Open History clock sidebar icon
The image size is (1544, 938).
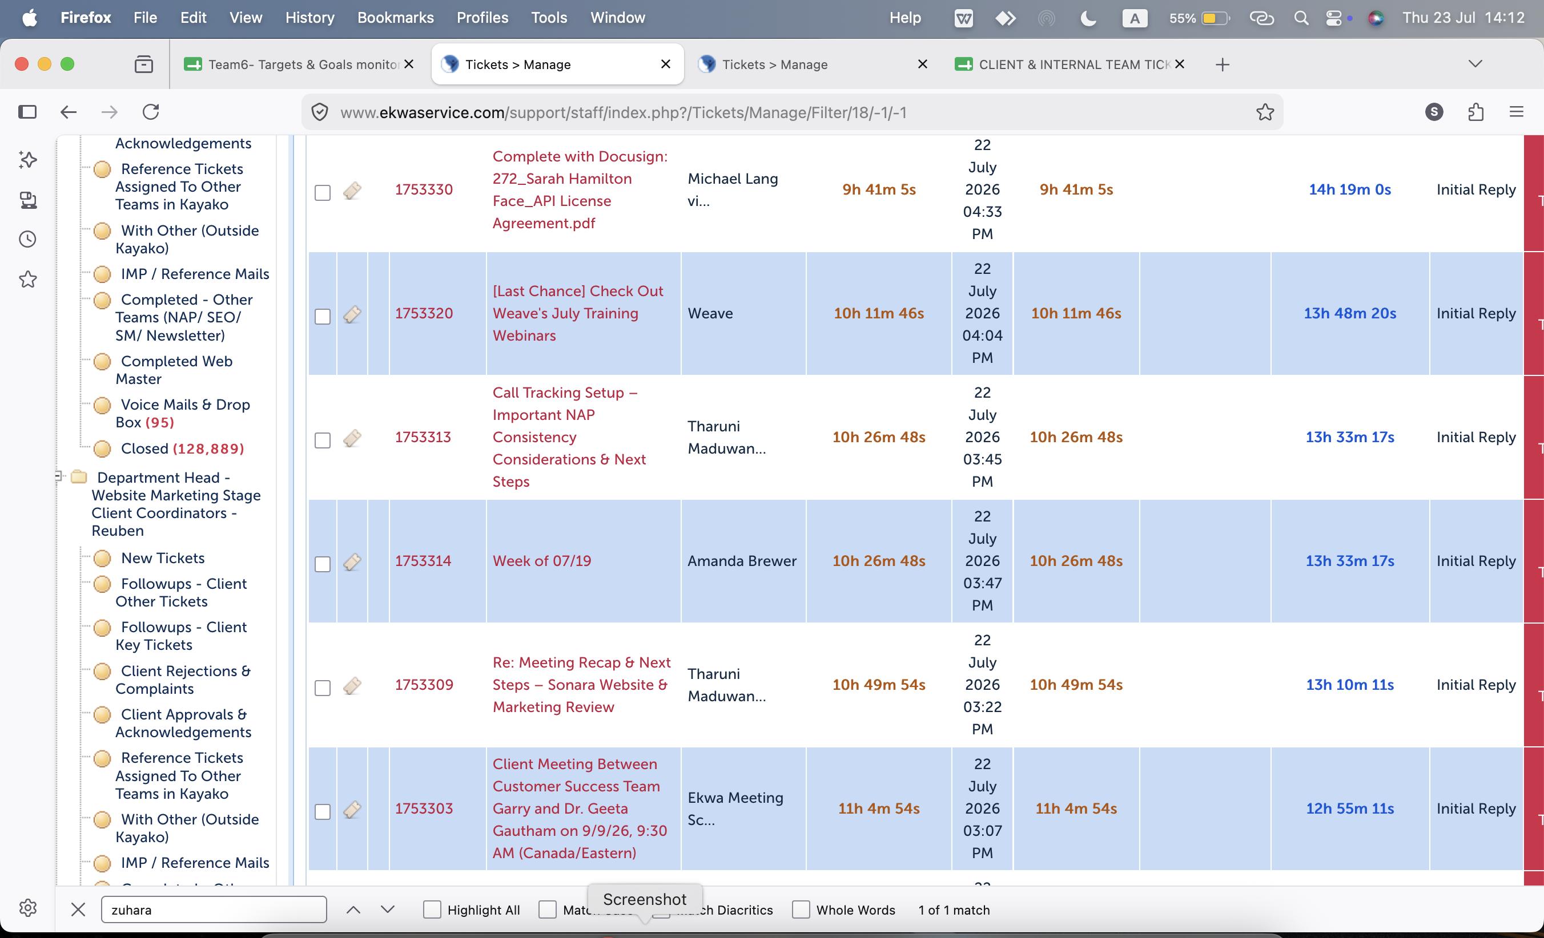coord(27,239)
